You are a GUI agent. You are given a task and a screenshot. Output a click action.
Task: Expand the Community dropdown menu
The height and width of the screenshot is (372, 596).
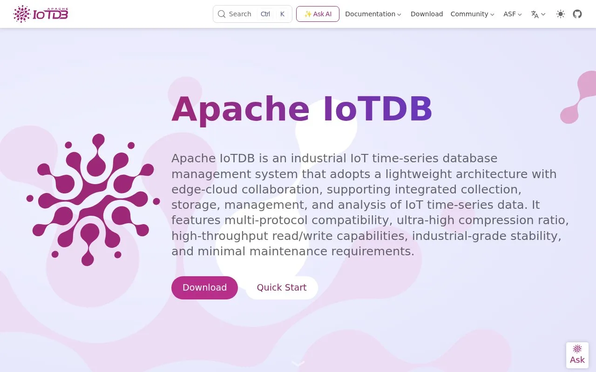(472, 14)
